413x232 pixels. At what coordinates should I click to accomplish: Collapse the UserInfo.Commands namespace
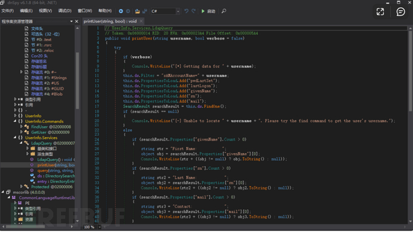[x=15, y=121]
